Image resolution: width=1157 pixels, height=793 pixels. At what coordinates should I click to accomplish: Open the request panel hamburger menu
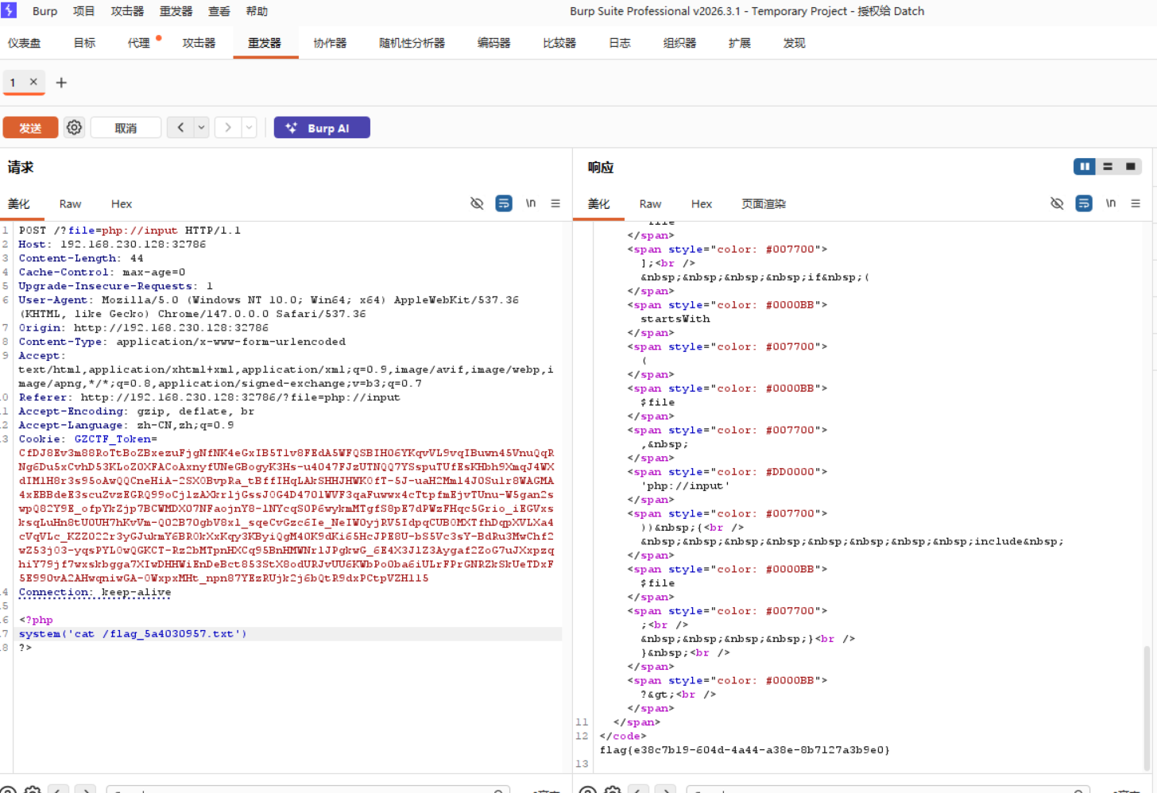(555, 203)
